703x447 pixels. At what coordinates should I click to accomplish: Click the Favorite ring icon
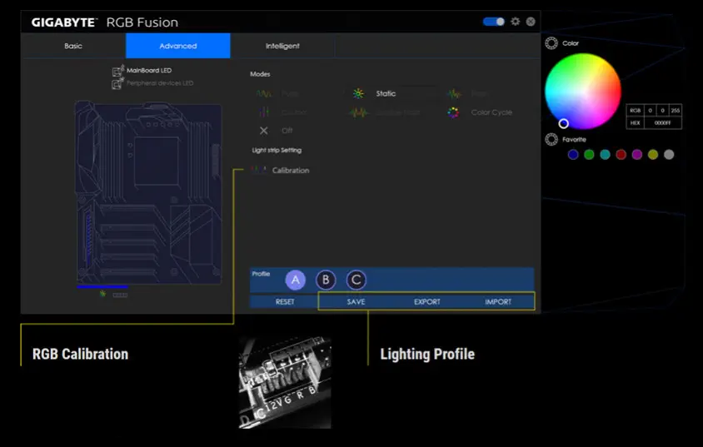coord(551,139)
